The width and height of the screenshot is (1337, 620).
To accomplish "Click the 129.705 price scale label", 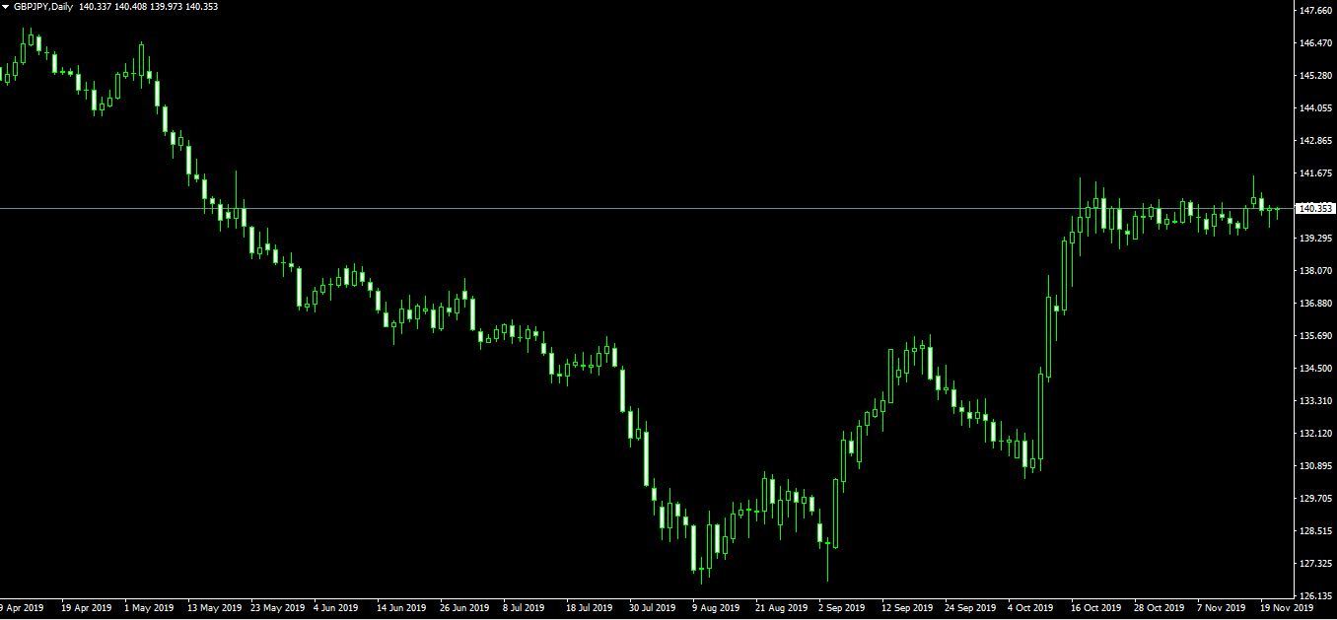I will pos(1316,499).
